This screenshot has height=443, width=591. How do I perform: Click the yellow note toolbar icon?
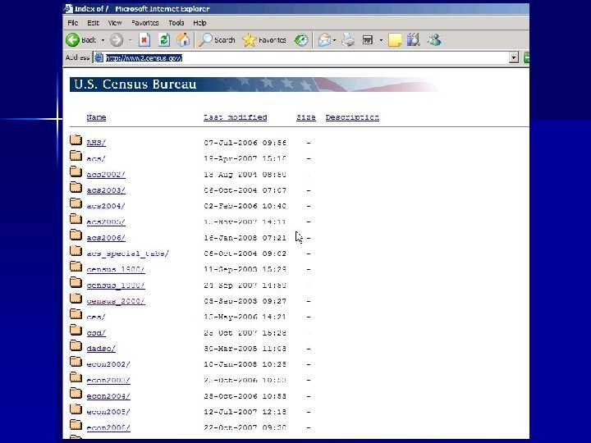[395, 40]
